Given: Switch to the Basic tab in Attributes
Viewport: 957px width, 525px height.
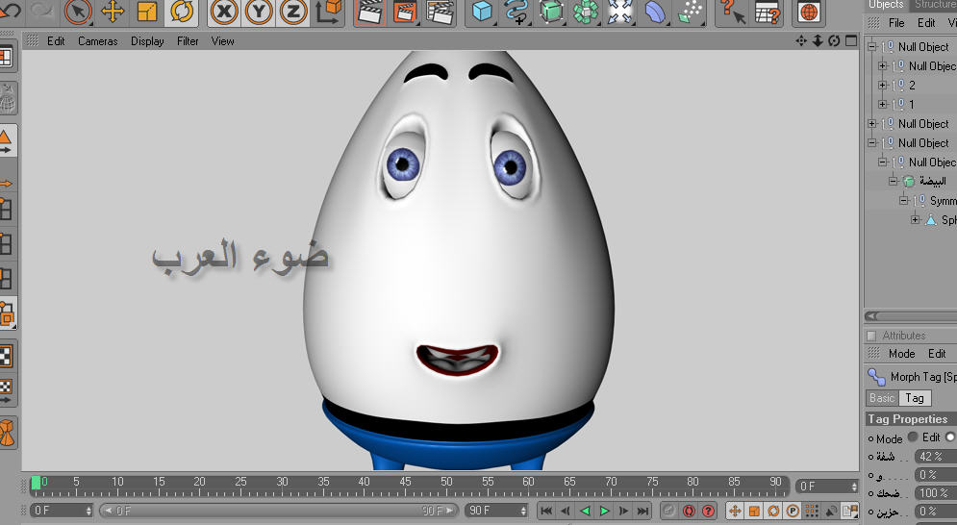Looking at the screenshot, I should 882,398.
